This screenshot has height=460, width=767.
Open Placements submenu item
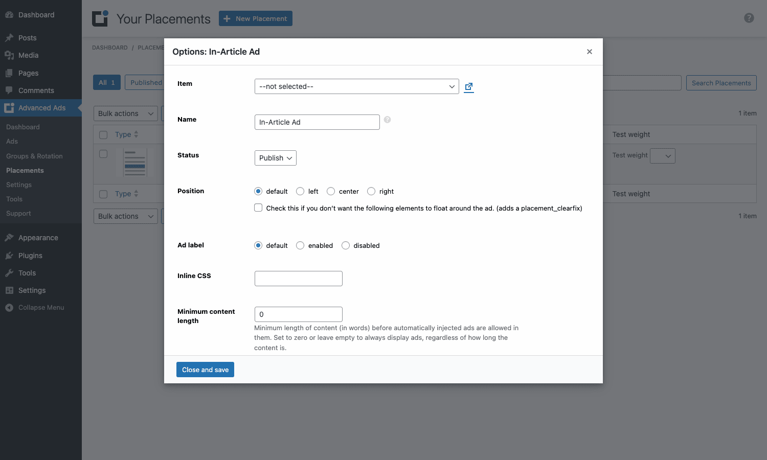25,170
